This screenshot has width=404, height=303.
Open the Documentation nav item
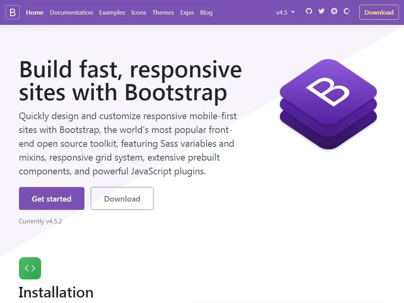pos(71,12)
